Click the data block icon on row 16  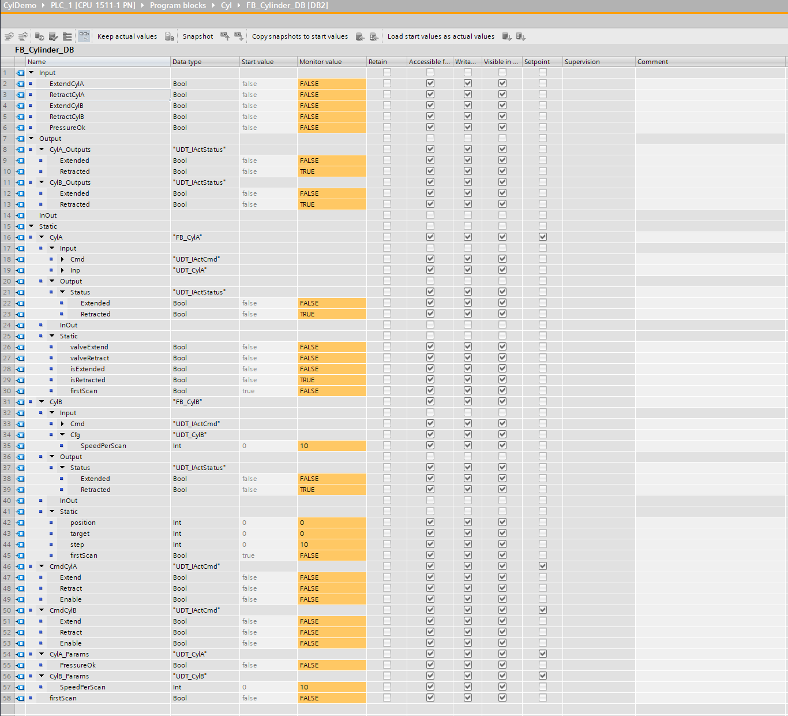[x=21, y=237]
